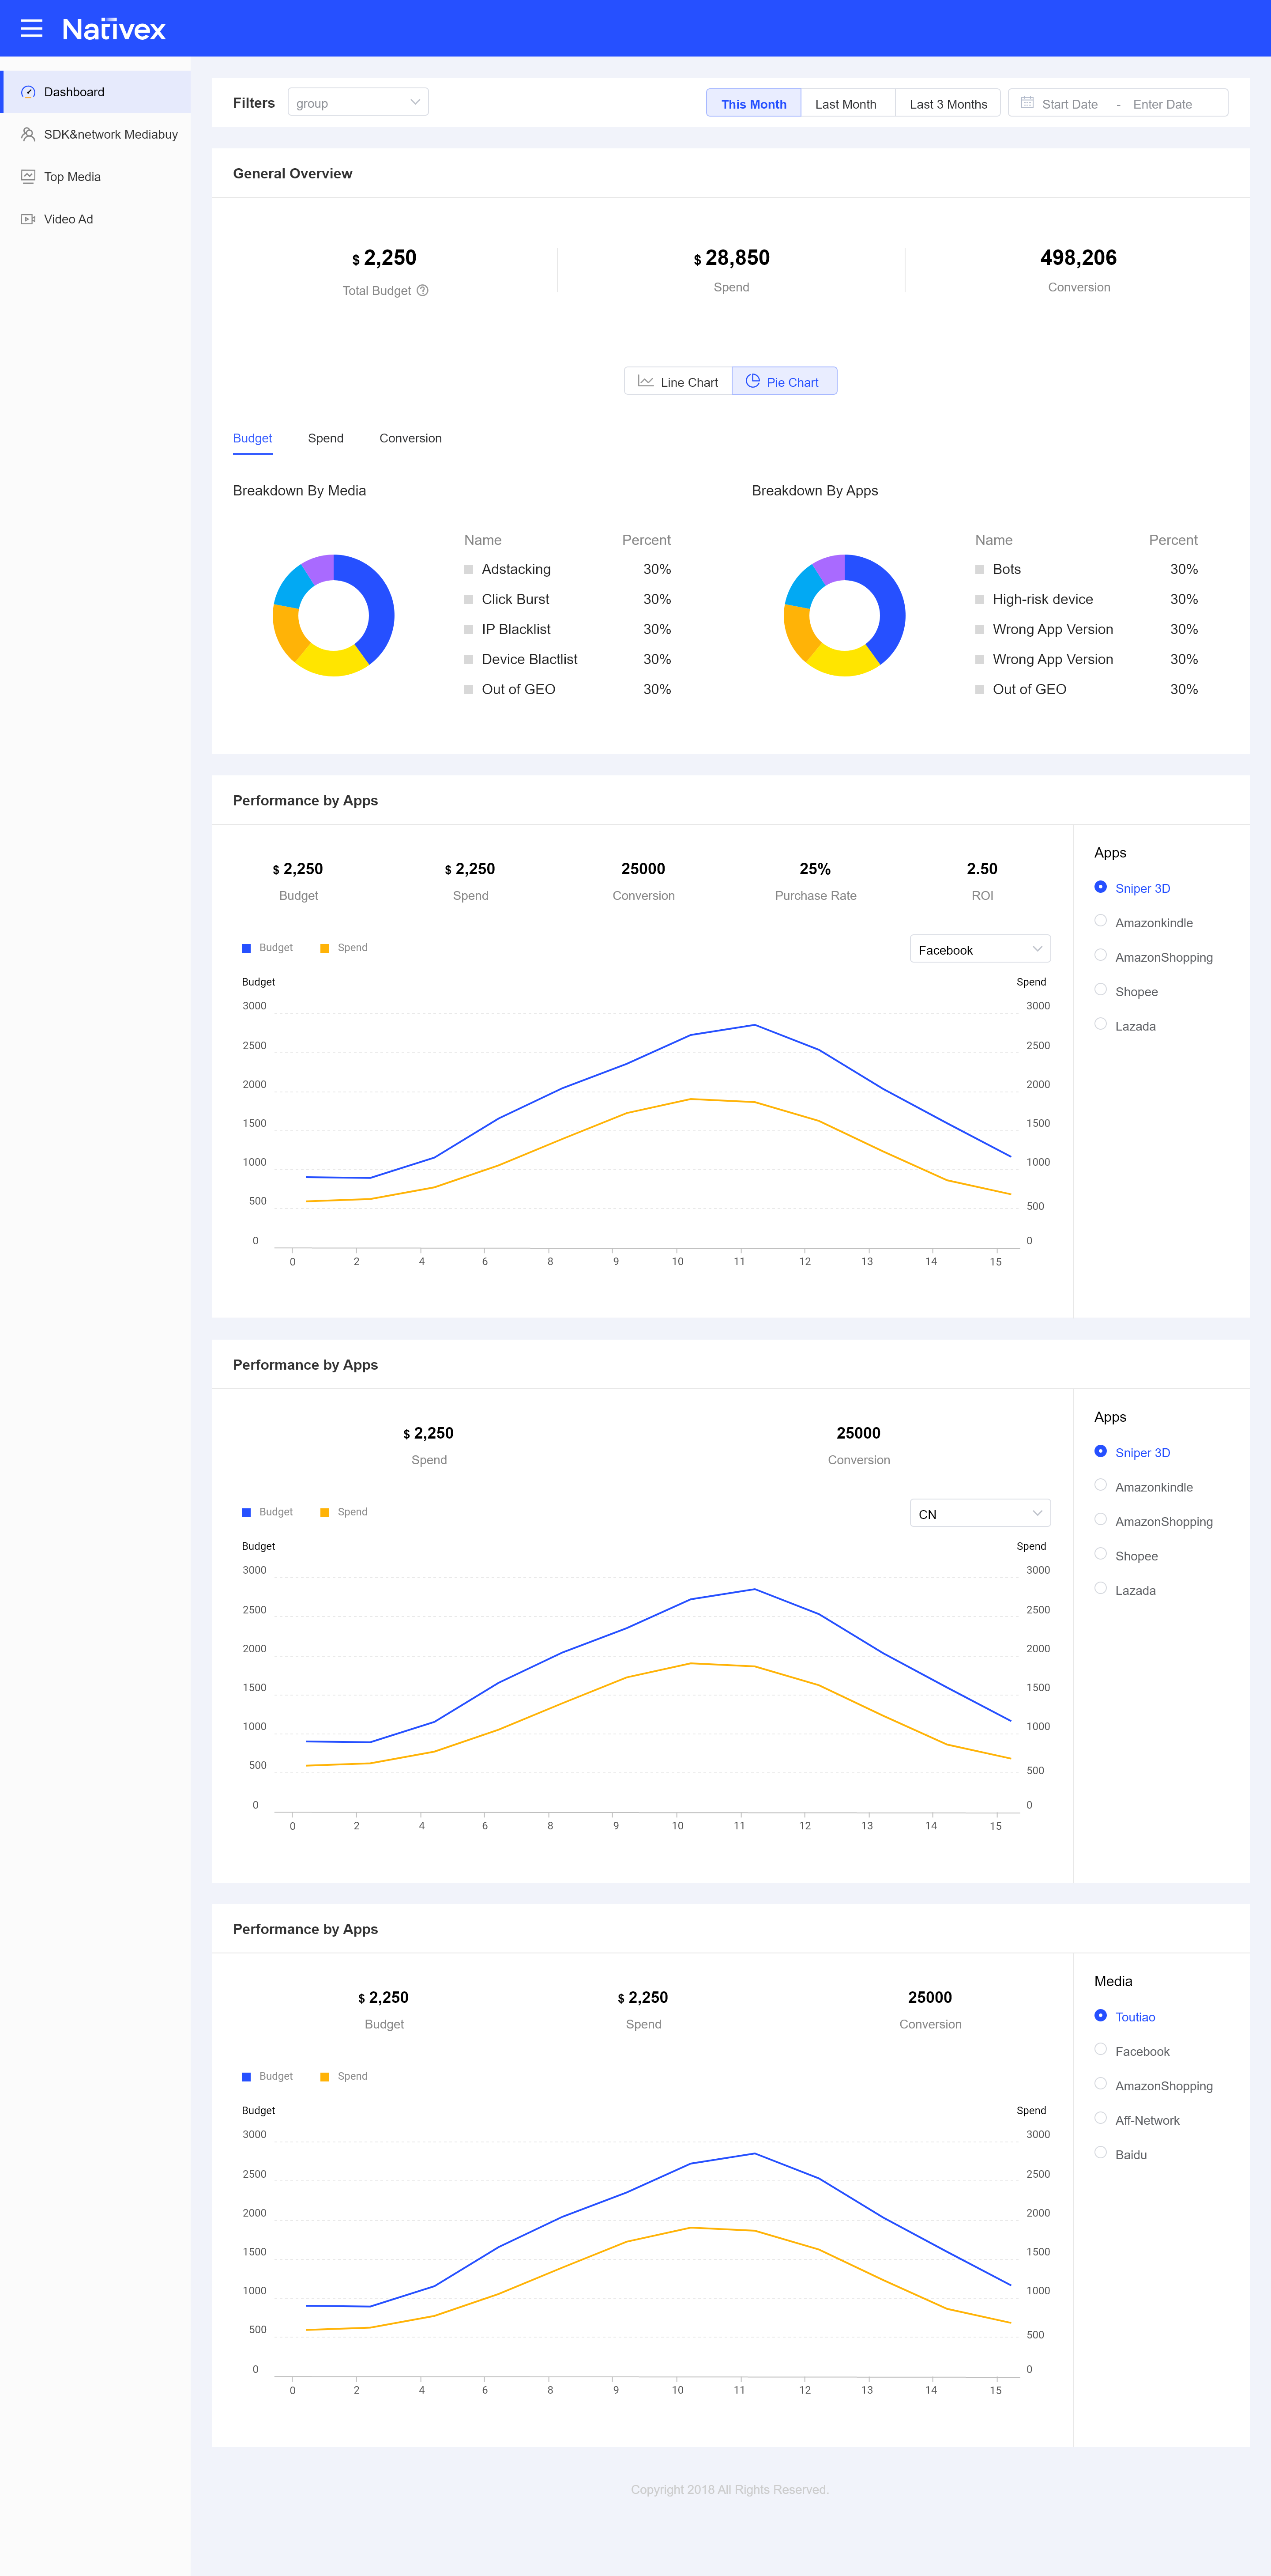Open Top Media in the sidebar
Viewport: 1271px width, 2576px height.
[96, 176]
